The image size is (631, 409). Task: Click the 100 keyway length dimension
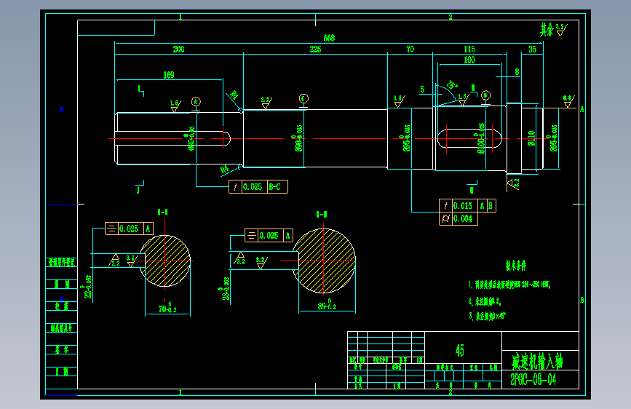pos(469,60)
